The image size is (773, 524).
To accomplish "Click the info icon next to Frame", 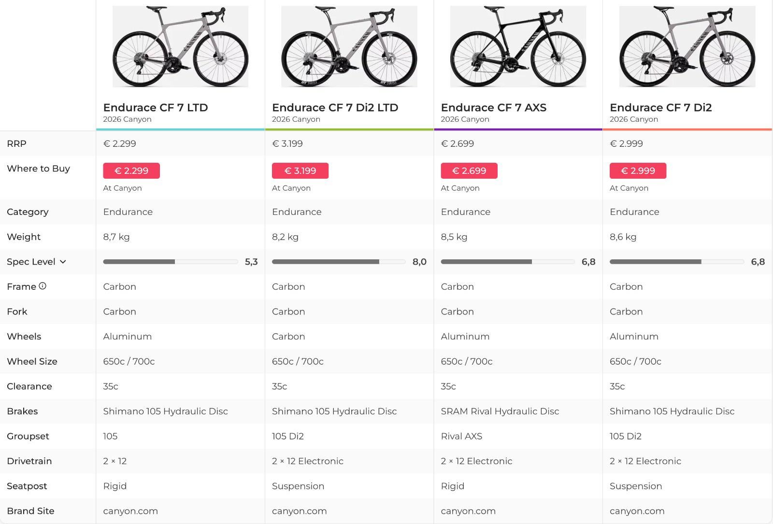I will click(43, 286).
